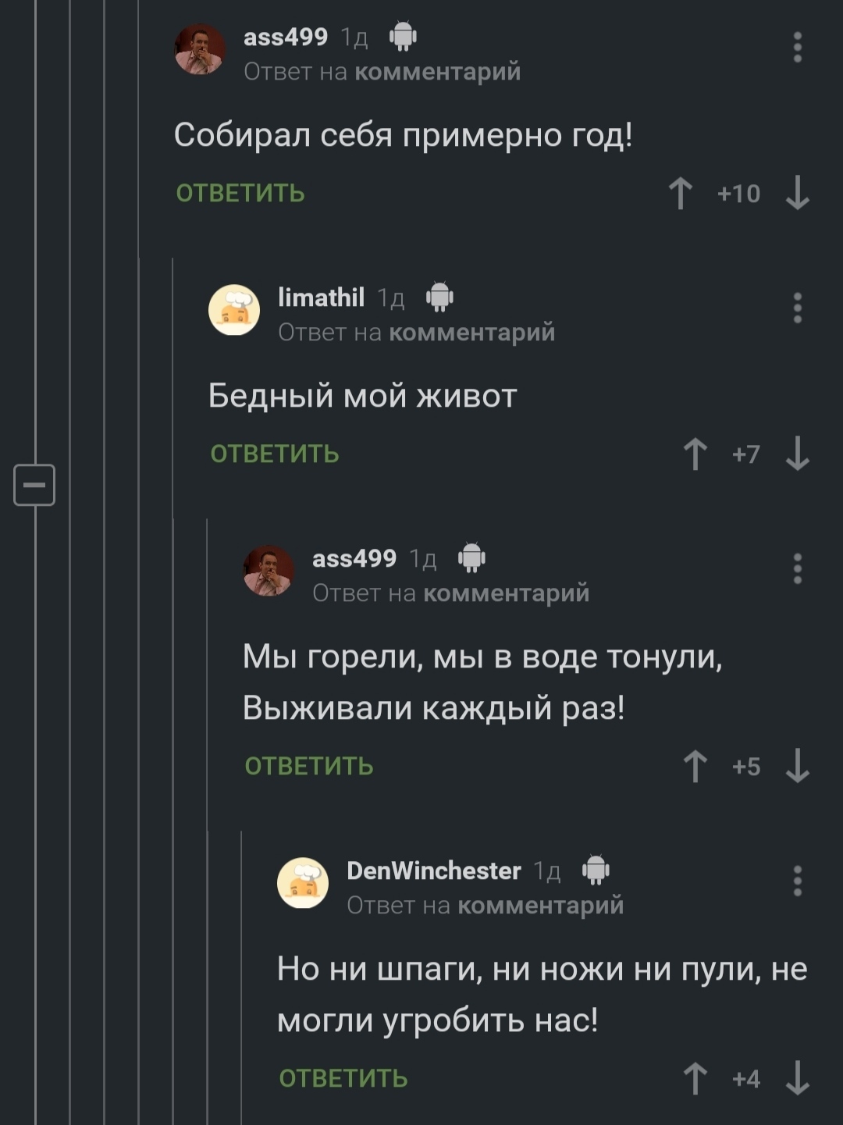This screenshot has width=843, height=1125.
Task: Click the Android icon on ass499's second comment
Action: (x=471, y=558)
